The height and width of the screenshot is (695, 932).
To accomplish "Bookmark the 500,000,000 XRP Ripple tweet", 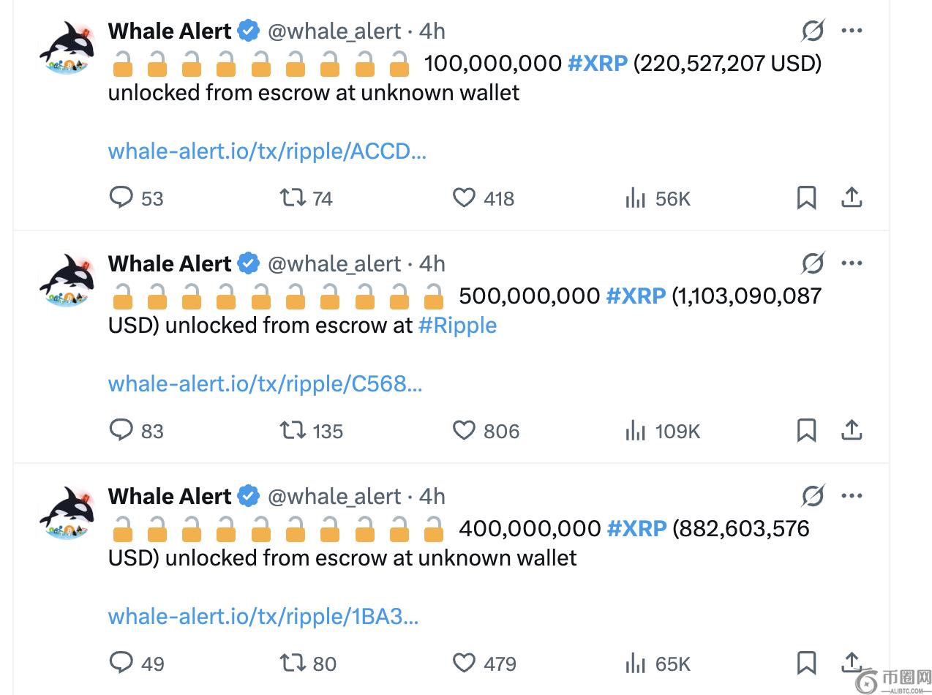I will [x=806, y=430].
